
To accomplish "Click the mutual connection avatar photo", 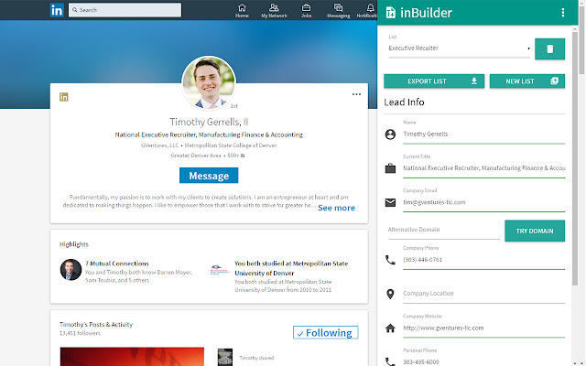I will click(71, 270).
